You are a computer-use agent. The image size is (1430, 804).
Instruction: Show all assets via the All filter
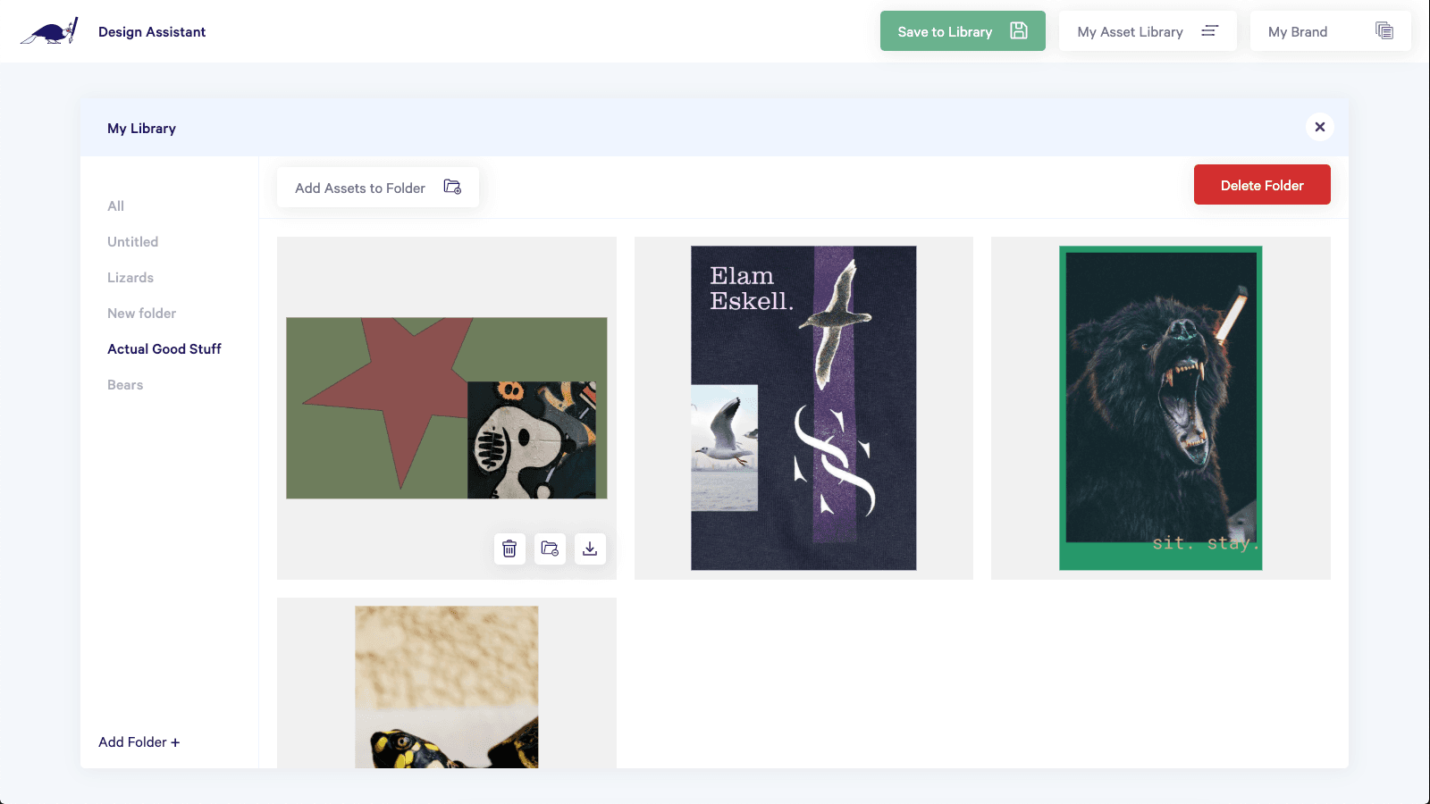click(115, 205)
